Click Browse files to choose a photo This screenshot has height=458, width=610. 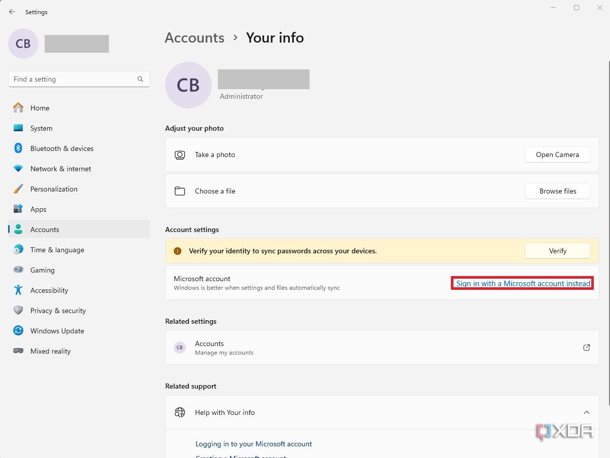tap(557, 191)
